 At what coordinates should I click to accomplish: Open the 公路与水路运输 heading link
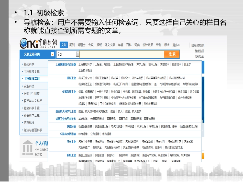click(x=68, y=134)
